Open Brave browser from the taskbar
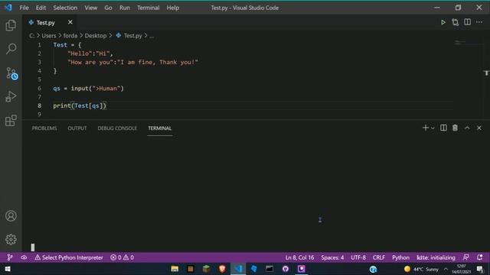The width and height of the screenshot is (490, 275). (222, 269)
